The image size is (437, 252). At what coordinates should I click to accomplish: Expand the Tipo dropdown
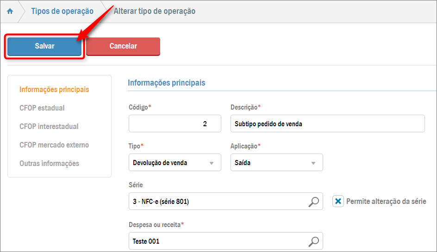click(x=212, y=163)
